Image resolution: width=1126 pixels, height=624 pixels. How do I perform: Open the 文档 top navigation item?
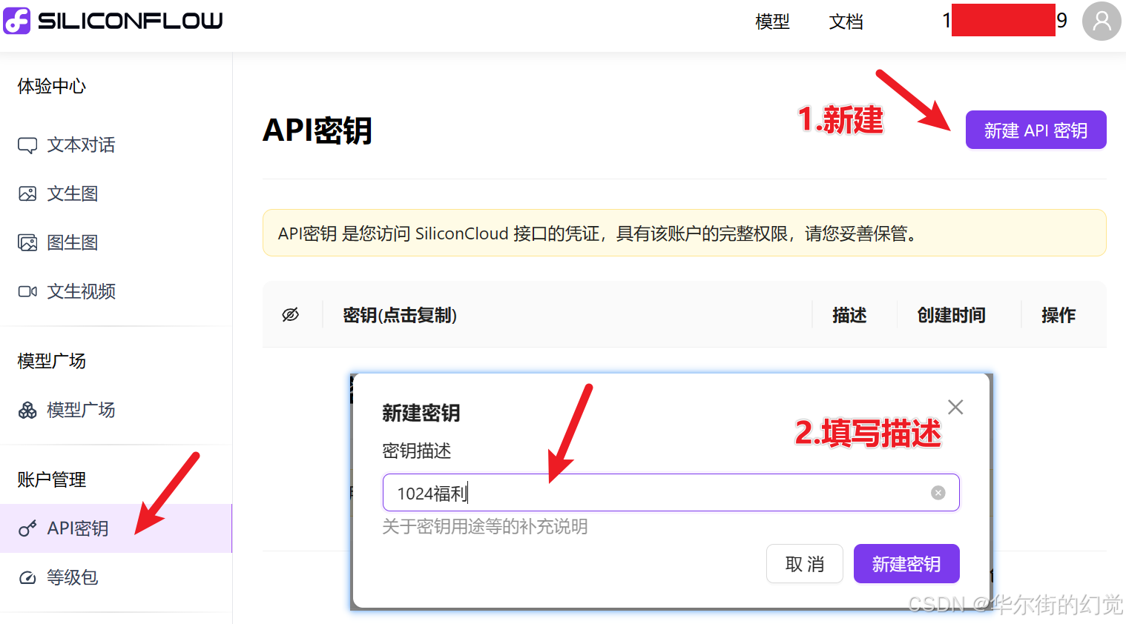point(846,21)
